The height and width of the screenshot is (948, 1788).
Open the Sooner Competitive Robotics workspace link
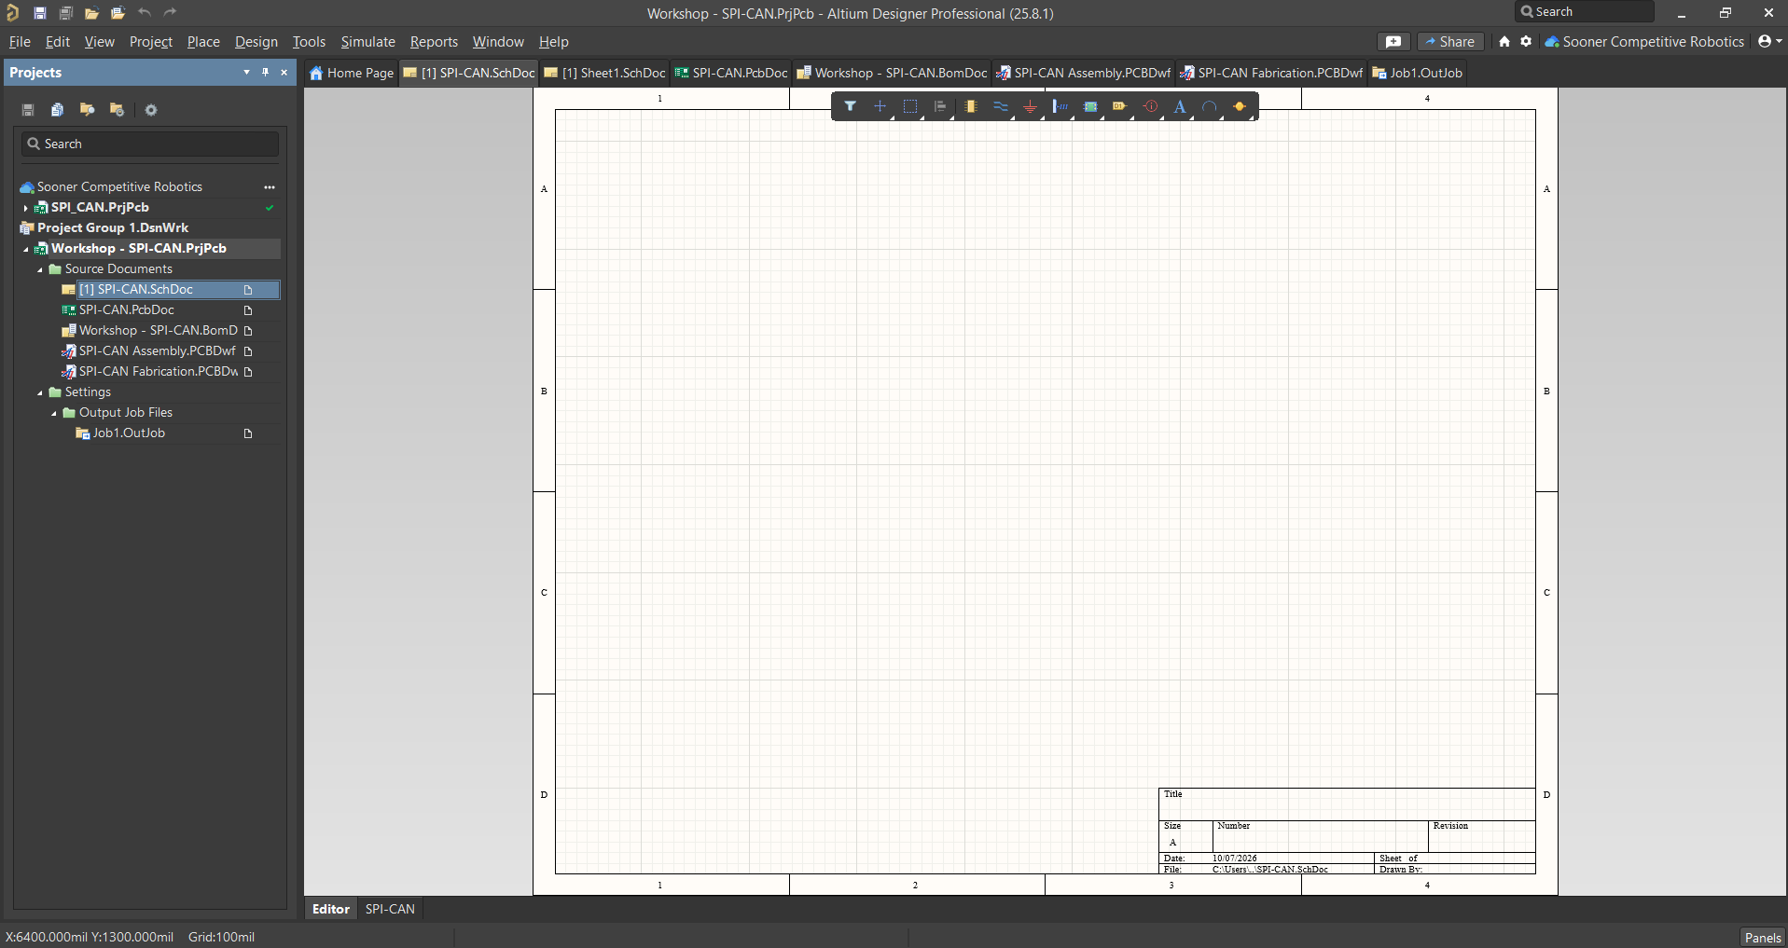click(x=1644, y=42)
